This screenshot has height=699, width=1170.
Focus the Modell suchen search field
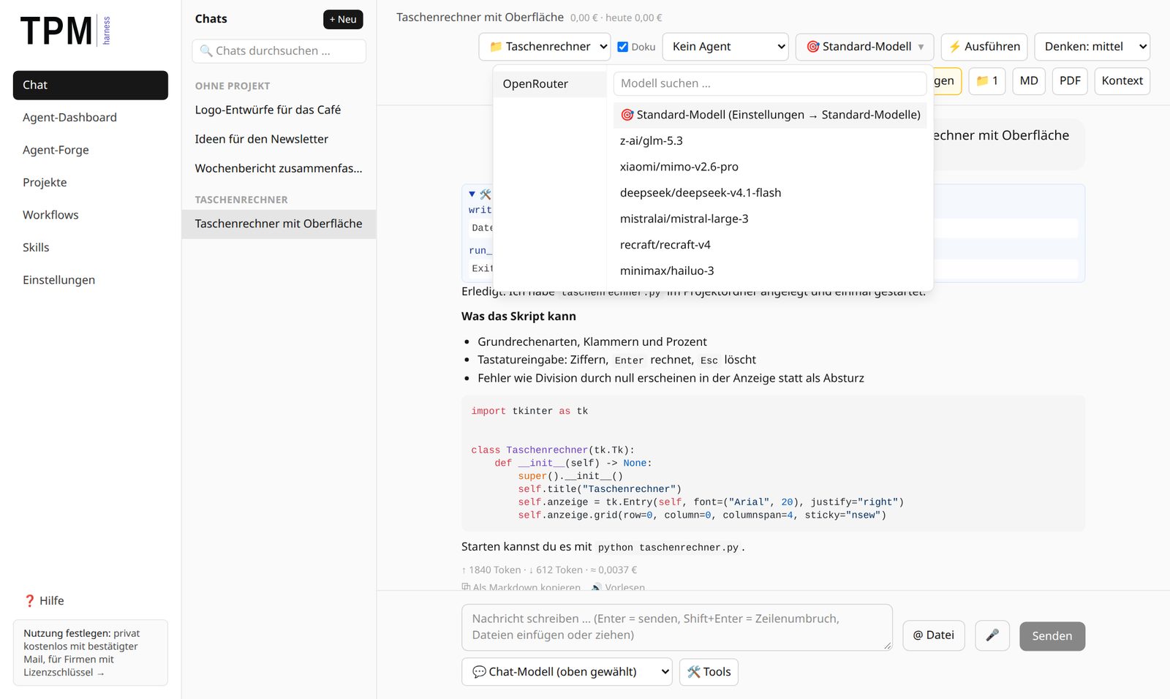[770, 83]
